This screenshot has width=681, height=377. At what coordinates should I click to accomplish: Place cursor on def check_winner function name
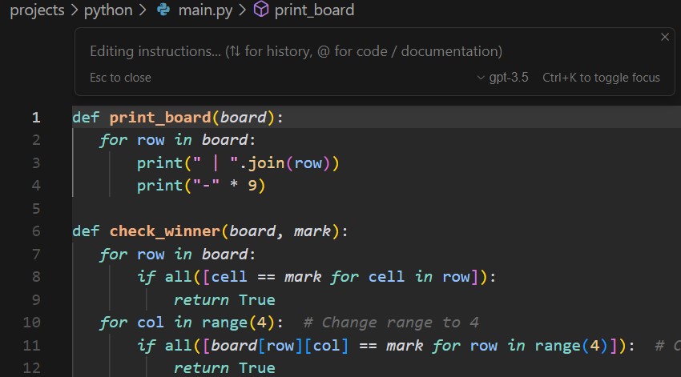click(164, 231)
